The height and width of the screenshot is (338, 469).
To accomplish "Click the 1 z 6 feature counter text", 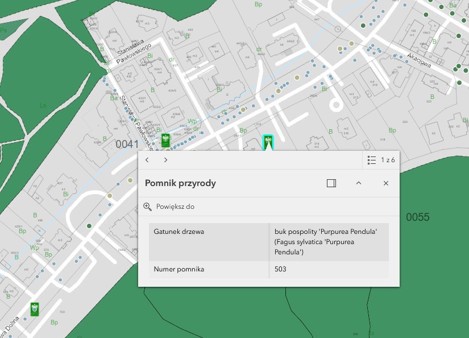I will click(388, 160).
